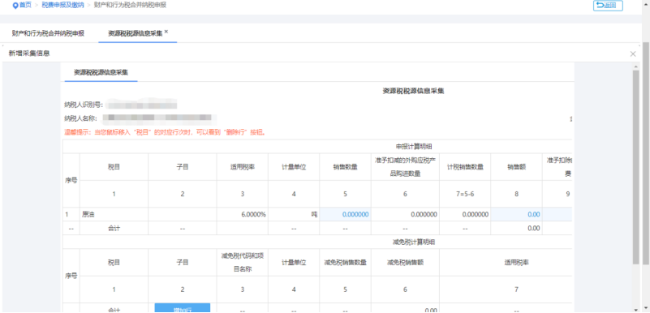Click the 新增采集信息 dialog title
This screenshot has width=650, height=313.
pyautogui.click(x=29, y=54)
